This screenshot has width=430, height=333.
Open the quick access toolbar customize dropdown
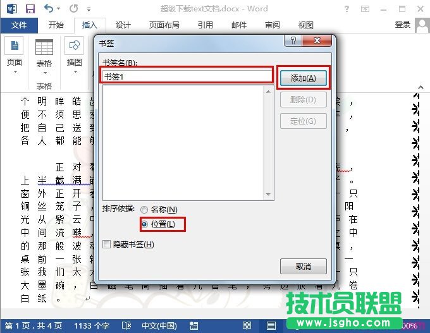point(87,9)
